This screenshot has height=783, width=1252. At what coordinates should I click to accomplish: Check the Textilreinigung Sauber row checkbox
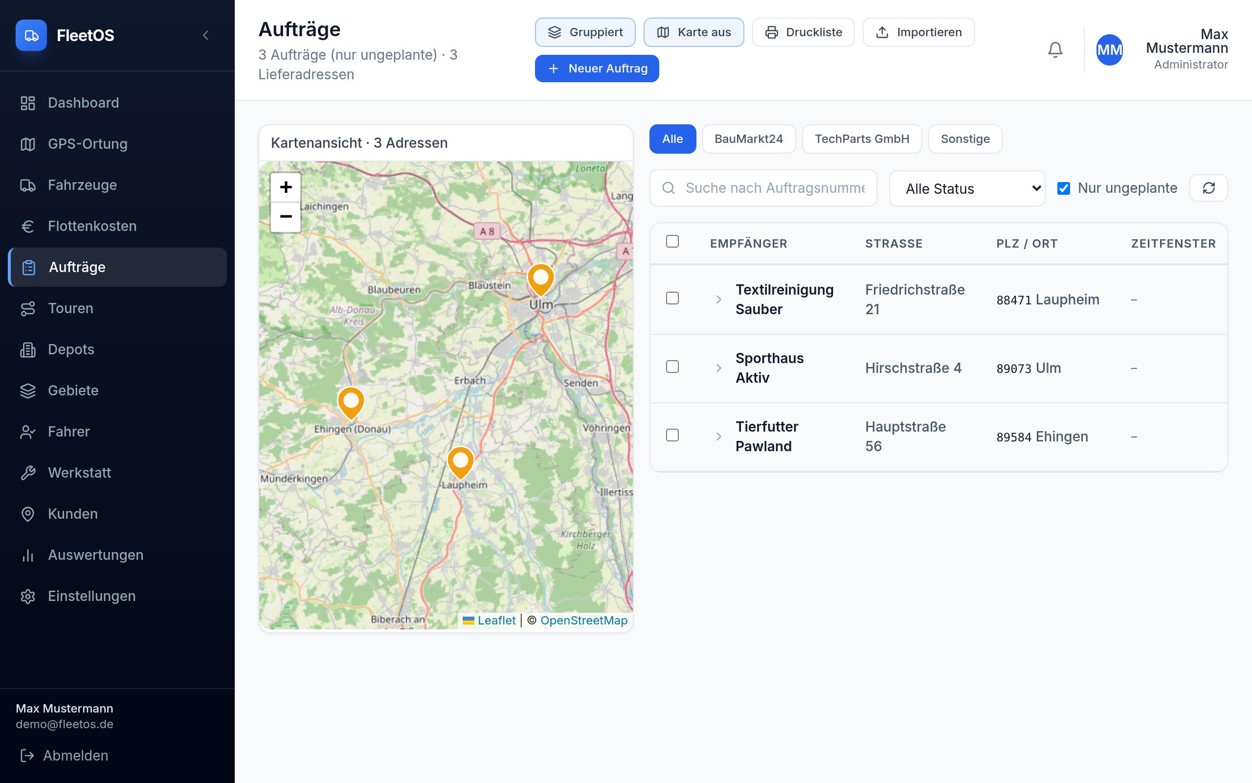coord(672,299)
